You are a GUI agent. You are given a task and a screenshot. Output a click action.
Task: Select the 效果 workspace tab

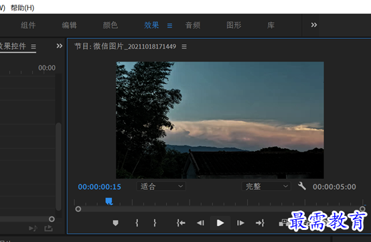pos(151,25)
